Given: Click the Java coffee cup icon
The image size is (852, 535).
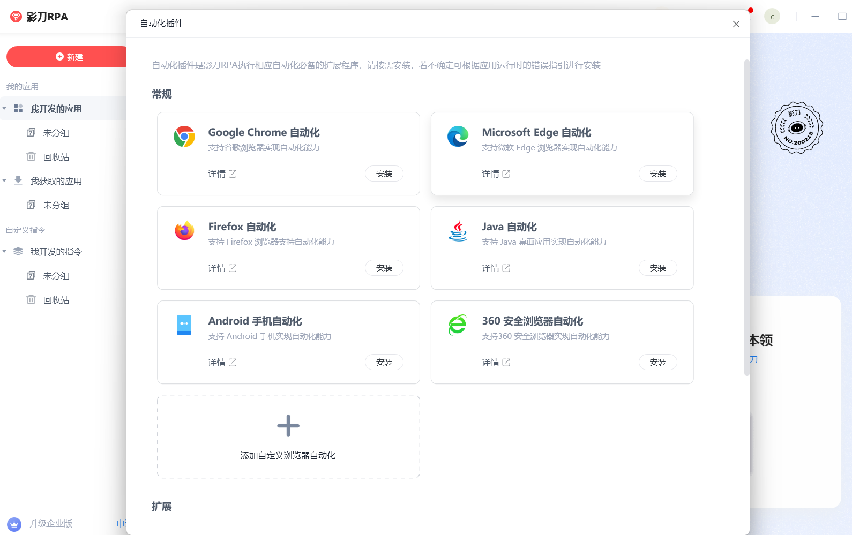Looking at the screenshot, I should (x=458, y=231).
